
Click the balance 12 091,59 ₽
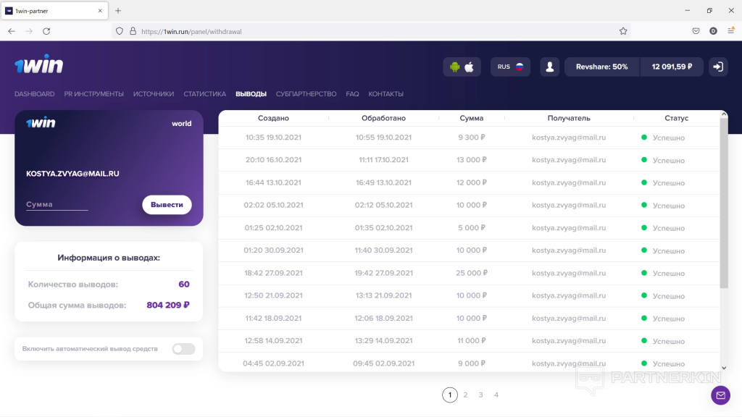click(672, 67)
